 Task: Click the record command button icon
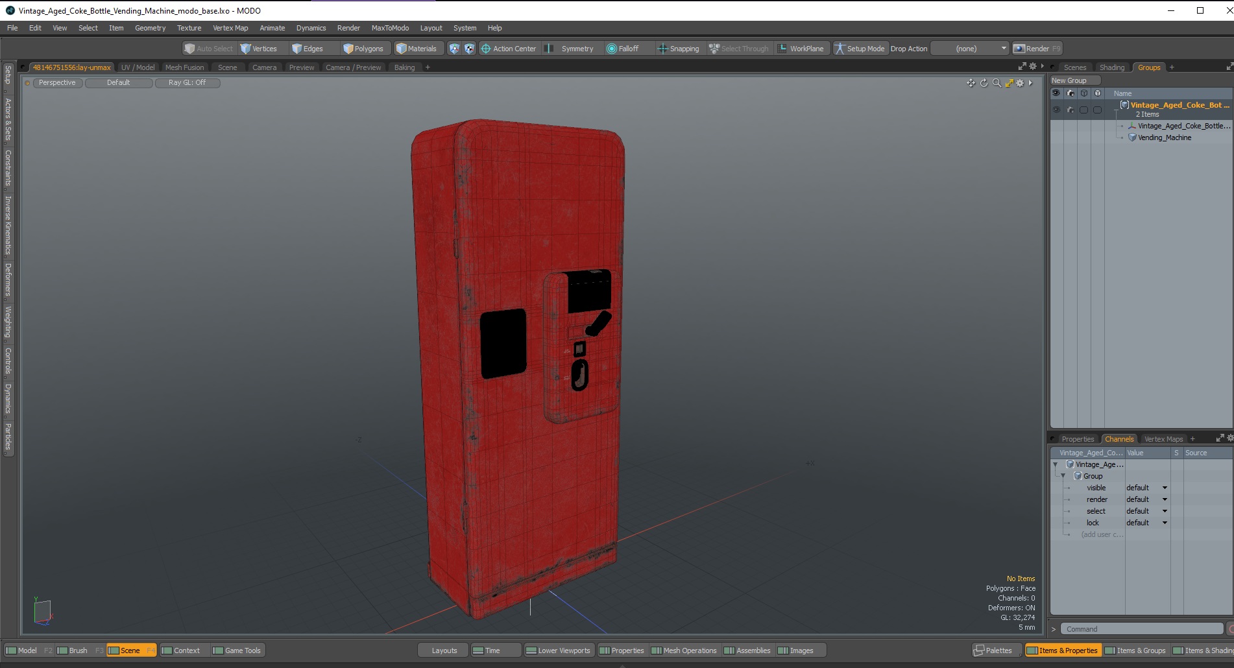tap(1230, 629)
